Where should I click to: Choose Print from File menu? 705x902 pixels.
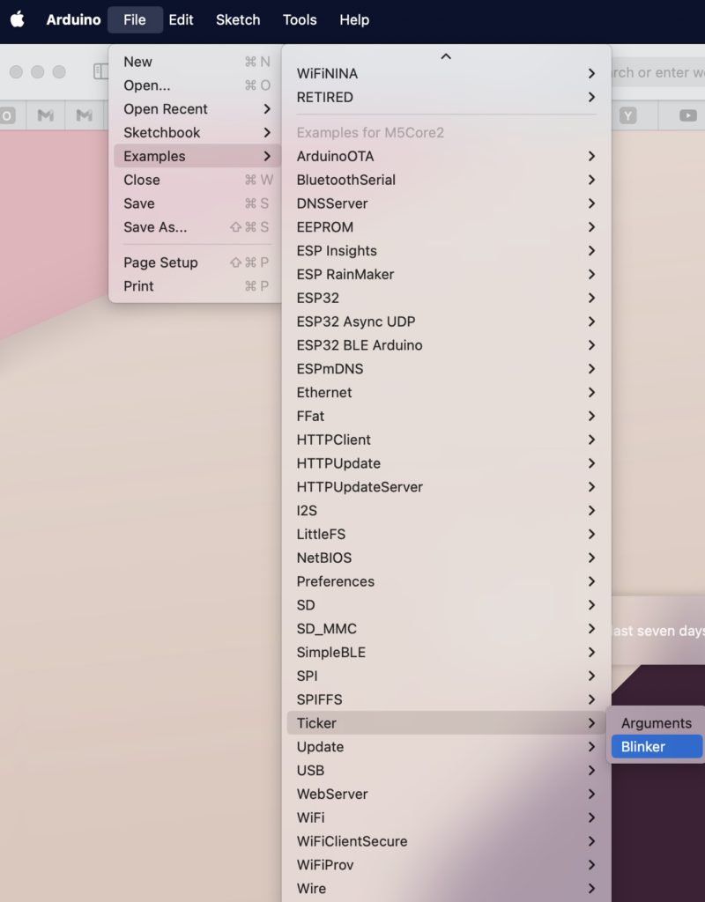click(x=197, y=286)
